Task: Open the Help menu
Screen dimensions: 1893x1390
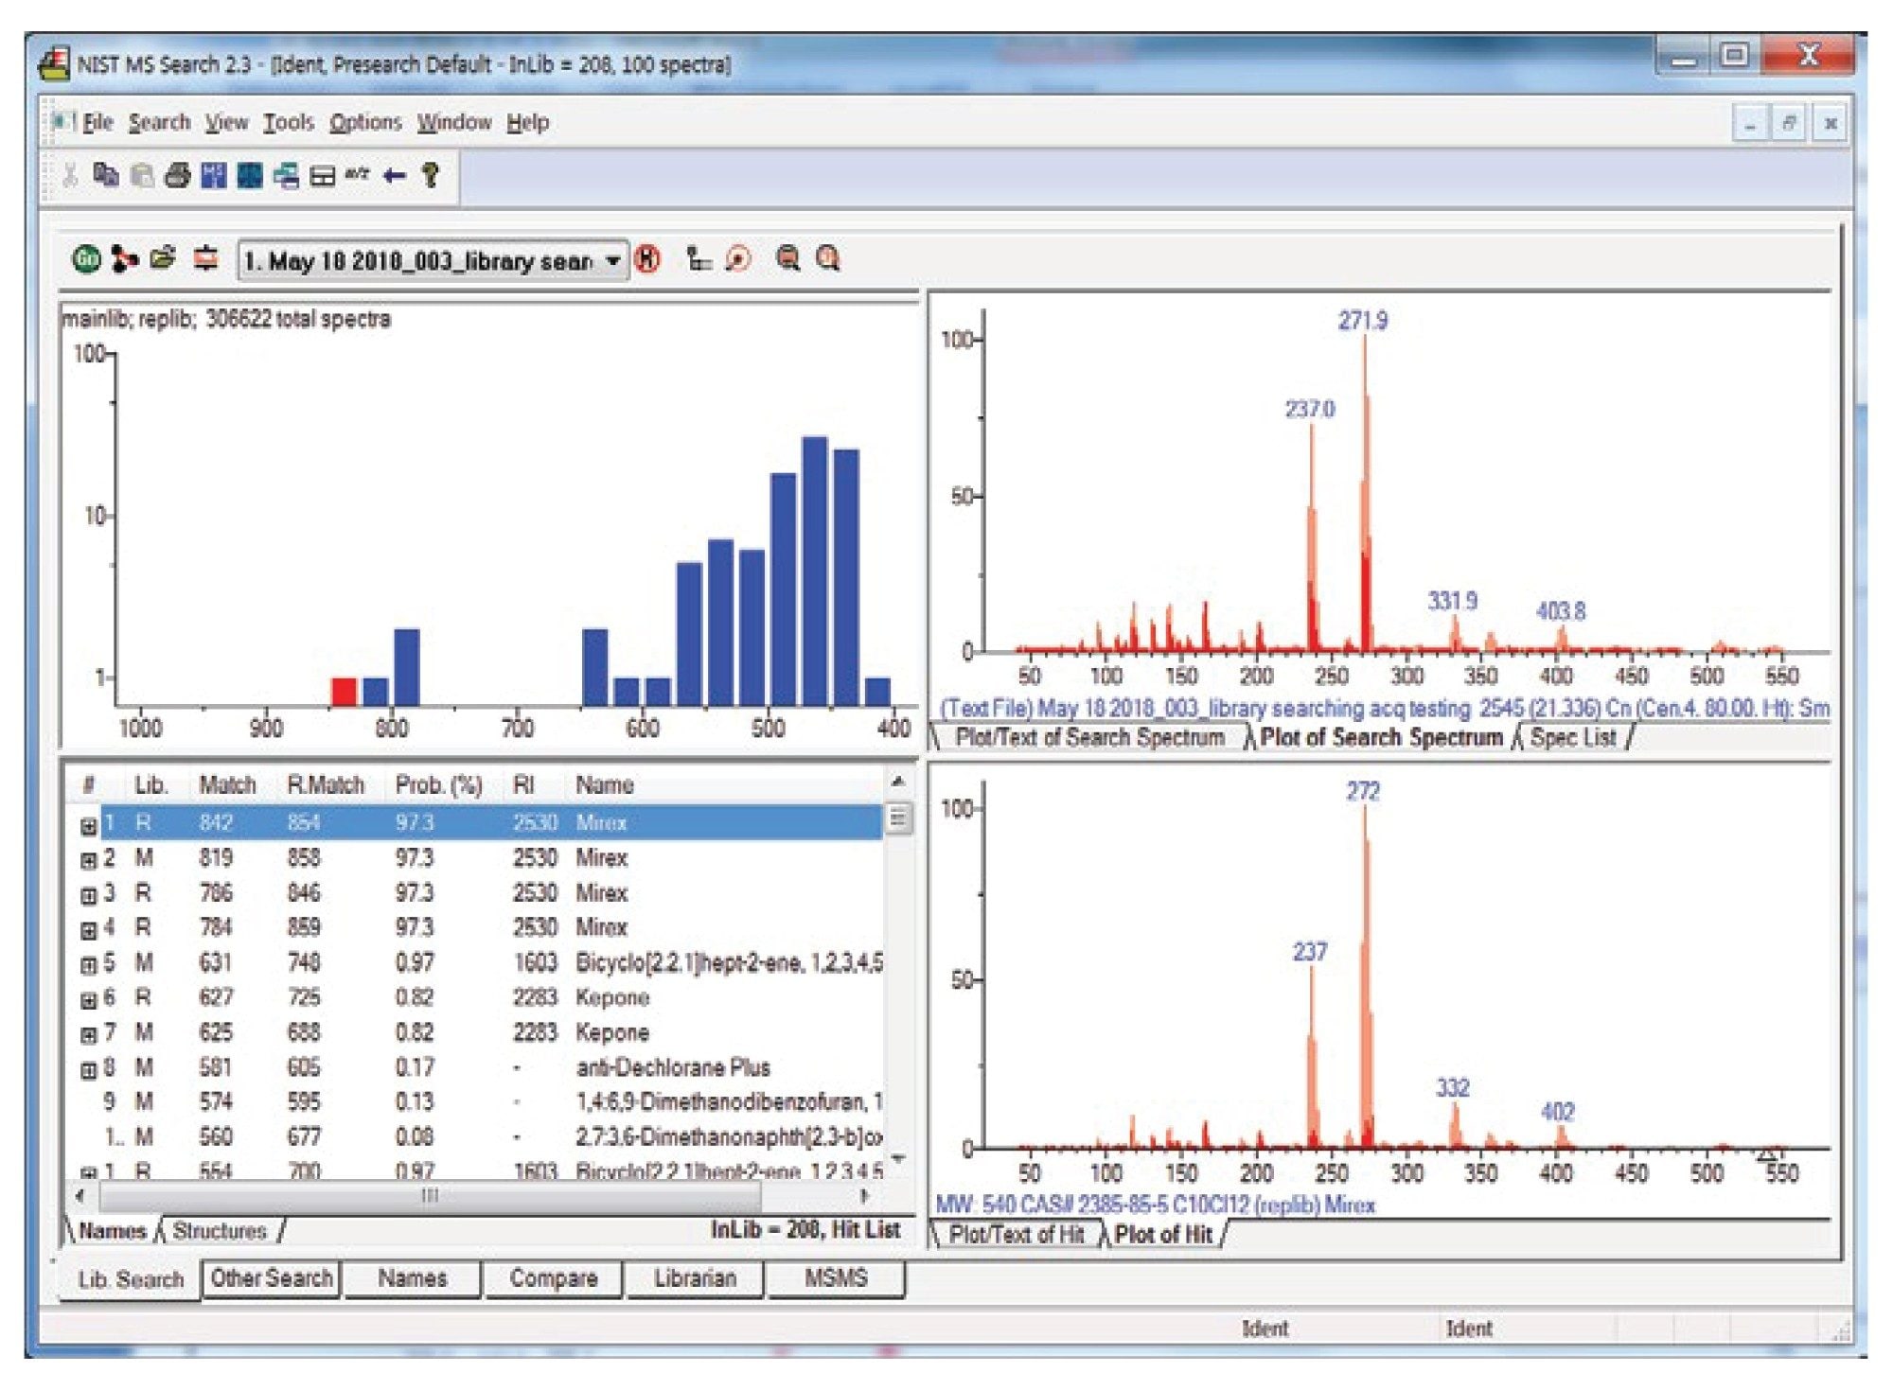Action: coord(527,122)
